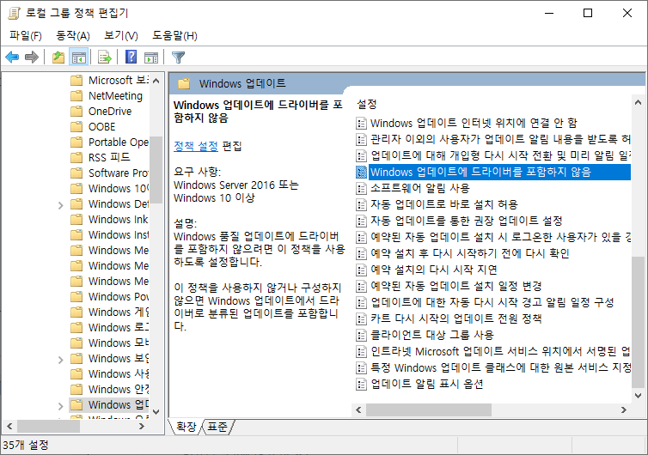
Task: Open the 보기(V) menu
Action: coord(120,35)
